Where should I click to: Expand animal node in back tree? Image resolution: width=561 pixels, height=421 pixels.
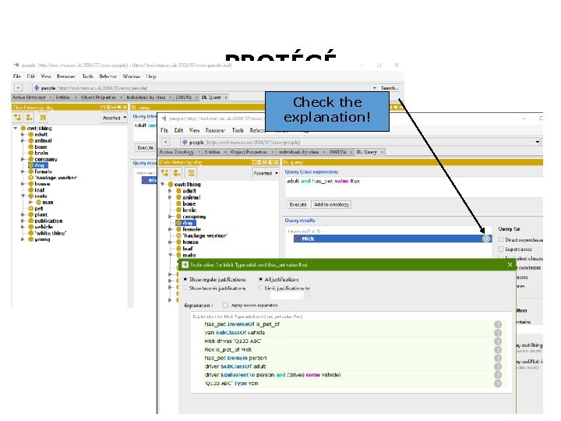pyautogui.click(x=23, y=140)
